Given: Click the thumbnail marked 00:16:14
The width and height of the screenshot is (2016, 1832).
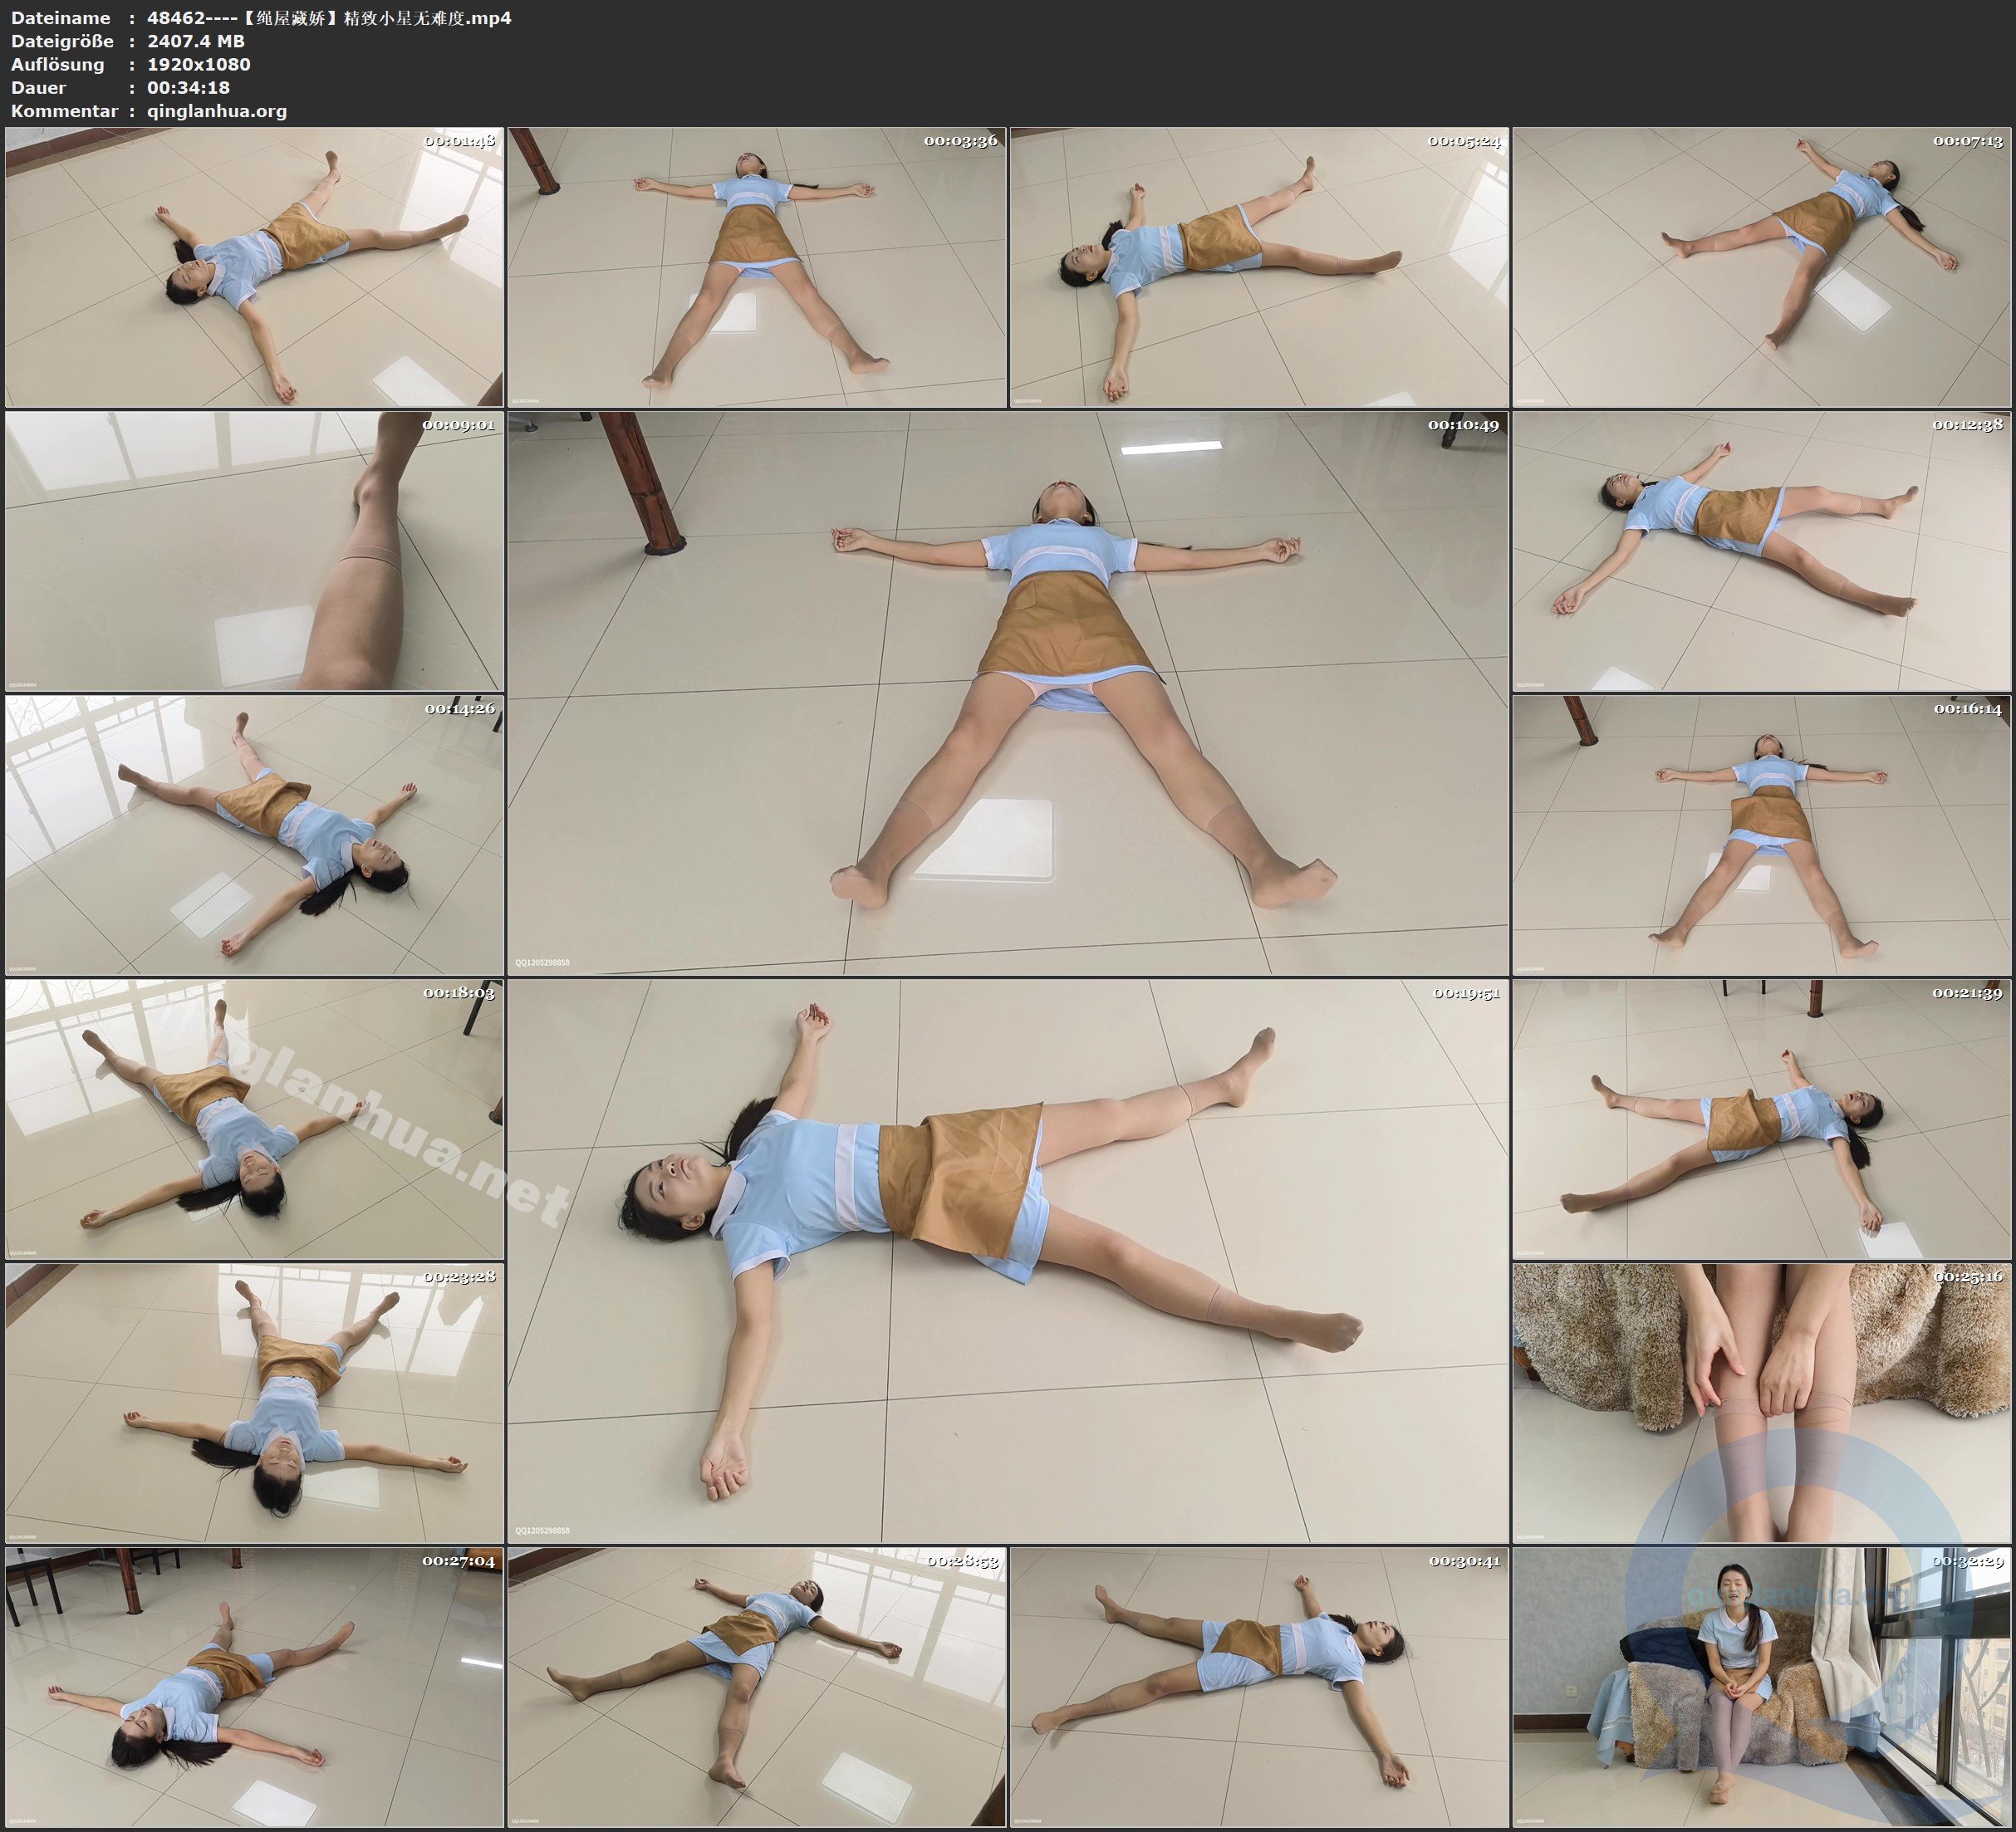Looking at the screenshot, I should pos(1761,835).
